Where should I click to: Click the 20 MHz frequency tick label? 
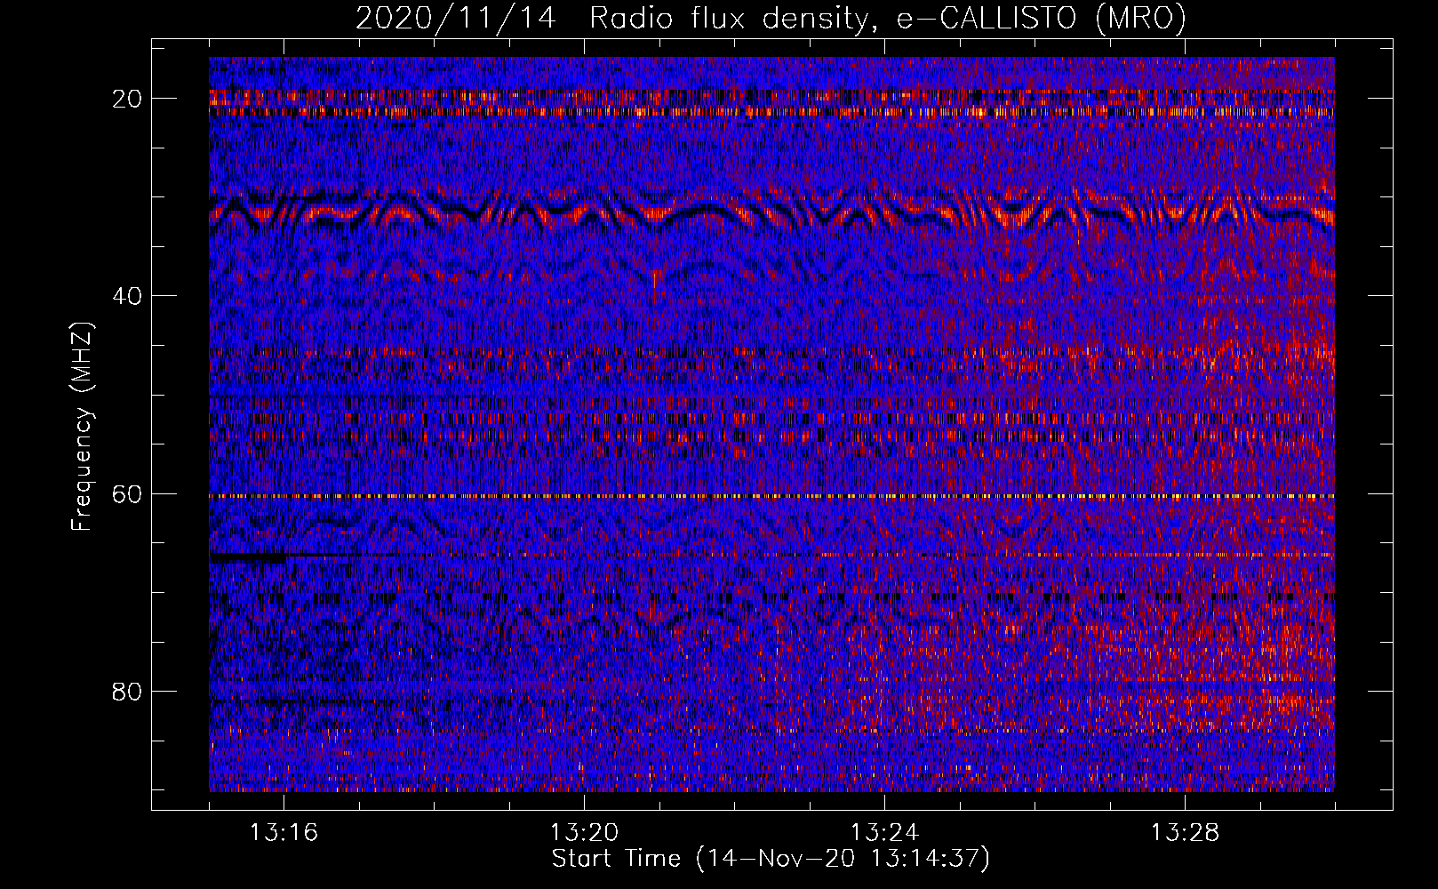click(128, 99)
